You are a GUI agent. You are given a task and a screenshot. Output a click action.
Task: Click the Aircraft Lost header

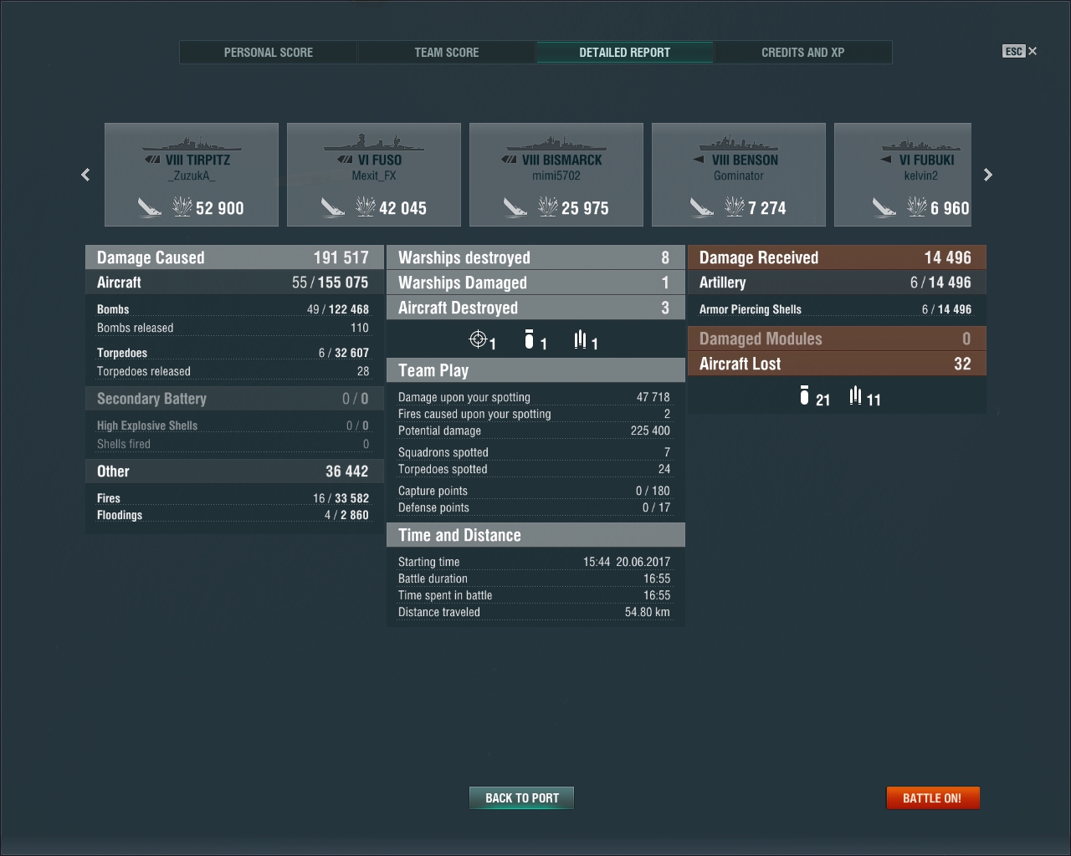(x=837, y=364)
